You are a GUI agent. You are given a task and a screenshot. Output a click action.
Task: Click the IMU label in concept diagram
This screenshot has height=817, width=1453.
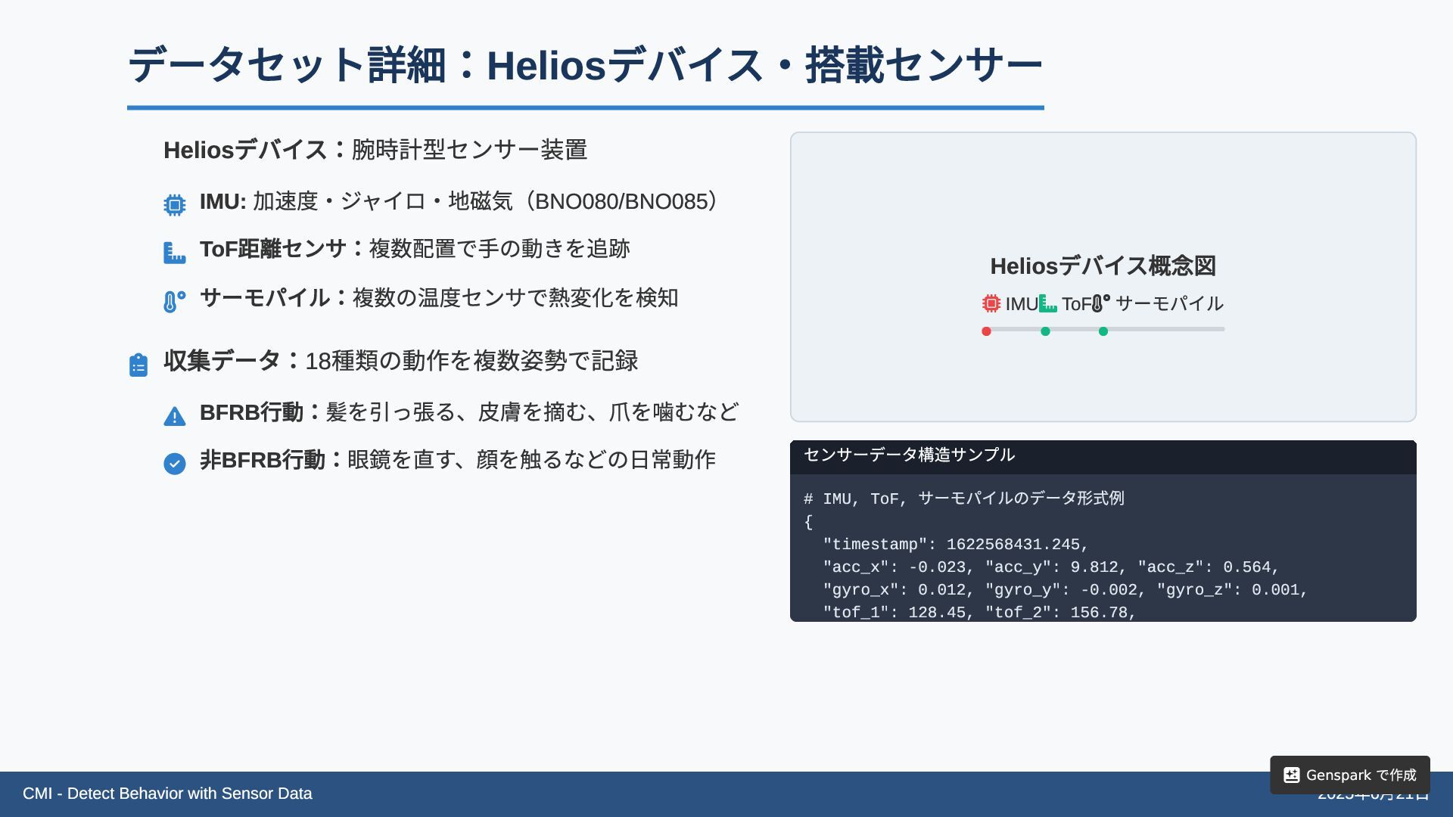1022,304
